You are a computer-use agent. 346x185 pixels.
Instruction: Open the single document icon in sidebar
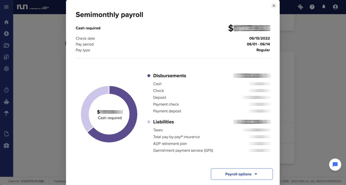tap(6, 133)
